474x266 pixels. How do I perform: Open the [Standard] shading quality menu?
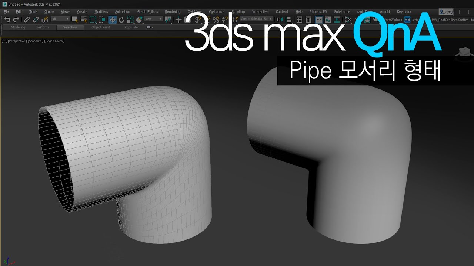point(35,41)
